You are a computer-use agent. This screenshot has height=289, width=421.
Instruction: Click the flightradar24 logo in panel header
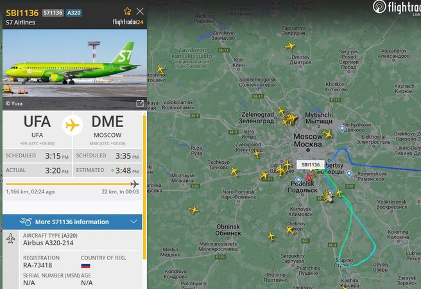point(128,22)
